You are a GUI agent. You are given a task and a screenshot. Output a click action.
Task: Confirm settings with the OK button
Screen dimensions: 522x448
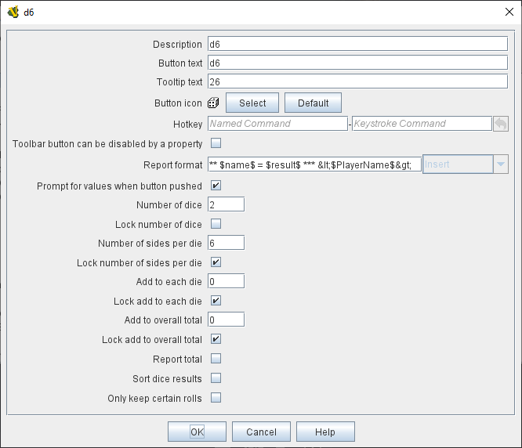197,432
